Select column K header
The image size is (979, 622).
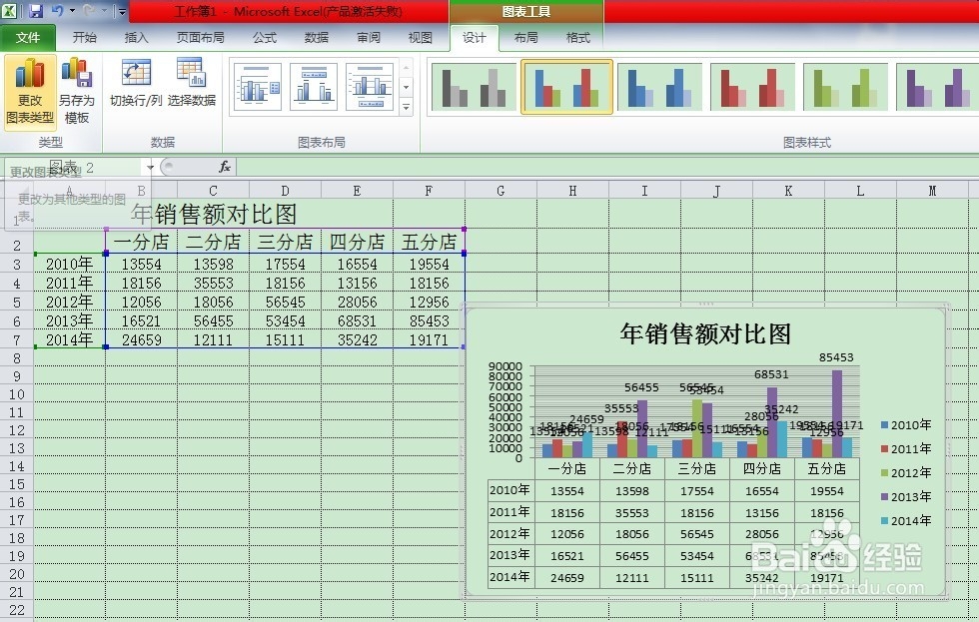(x=788, y=191)
